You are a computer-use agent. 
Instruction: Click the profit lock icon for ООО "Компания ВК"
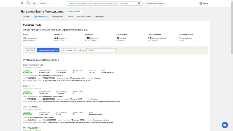pos(73,72)
